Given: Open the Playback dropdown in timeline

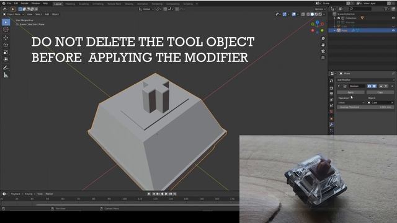Looking at the screenshot, I should pos(17,194).
